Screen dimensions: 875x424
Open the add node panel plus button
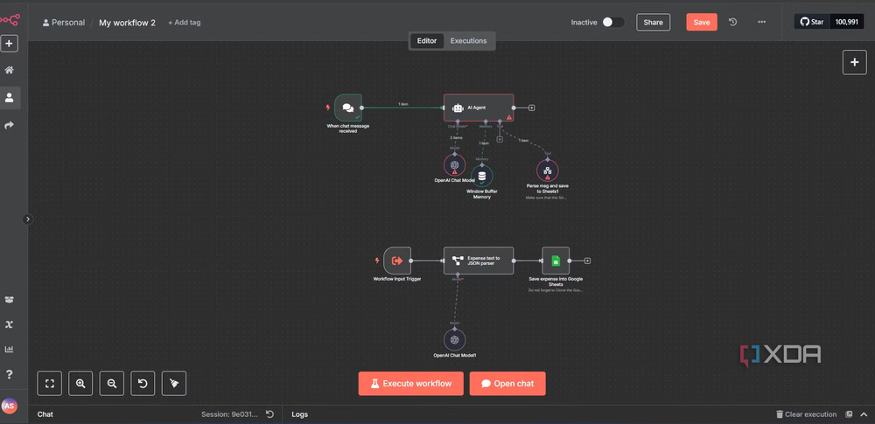coord(854,62)
